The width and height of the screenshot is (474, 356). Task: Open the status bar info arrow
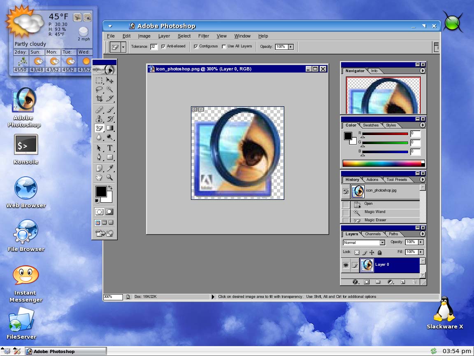click(x=213, y=297)
